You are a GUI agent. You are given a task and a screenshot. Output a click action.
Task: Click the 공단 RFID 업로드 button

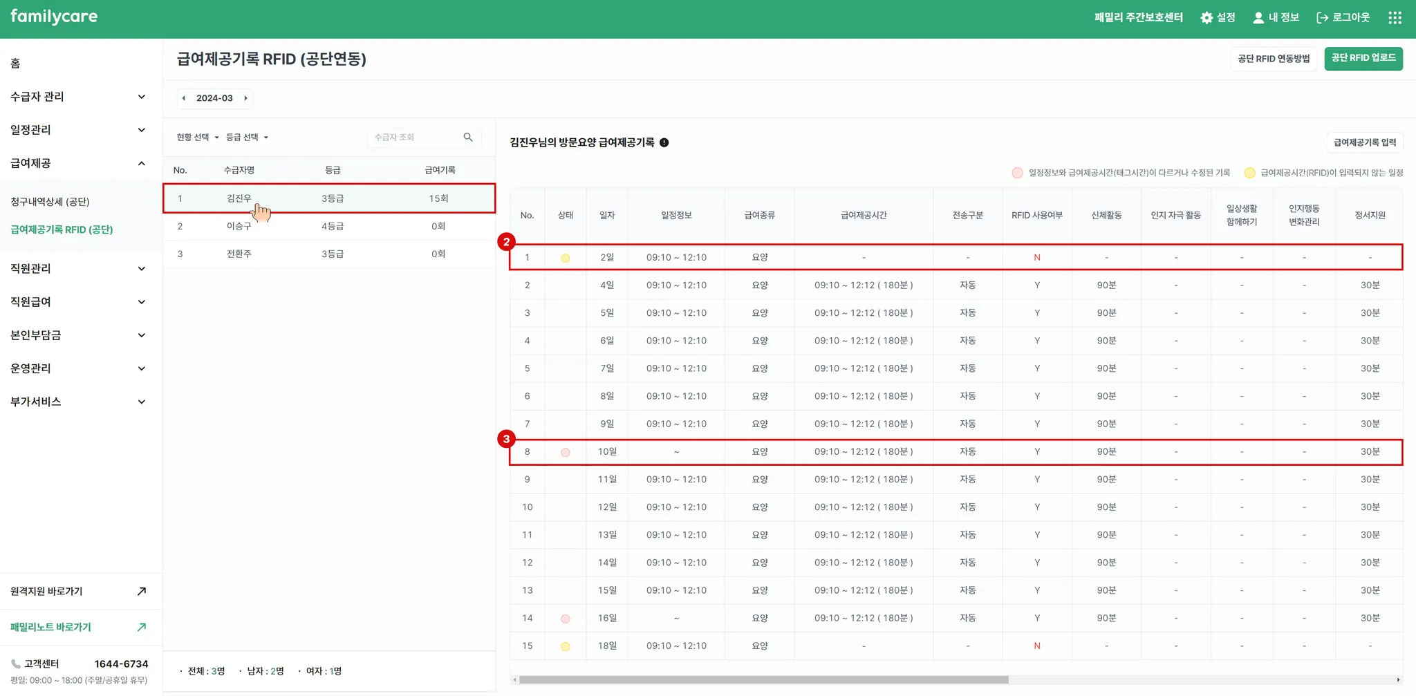(x=1363, y=58)
